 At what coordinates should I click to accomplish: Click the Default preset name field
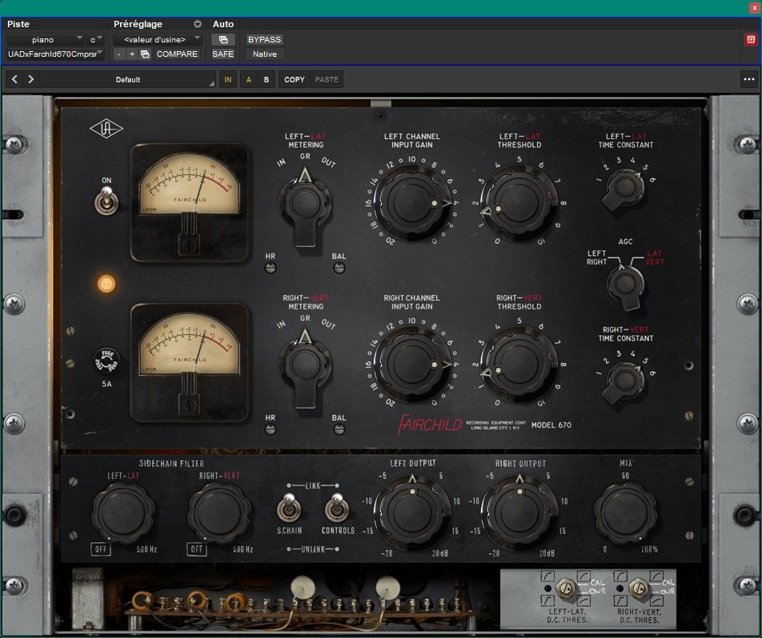(128, 80)
